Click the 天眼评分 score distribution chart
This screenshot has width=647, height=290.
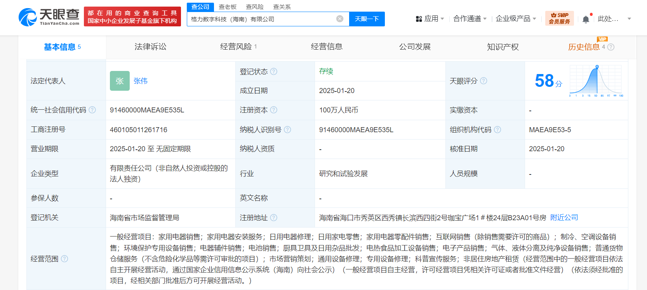point(596,81)
